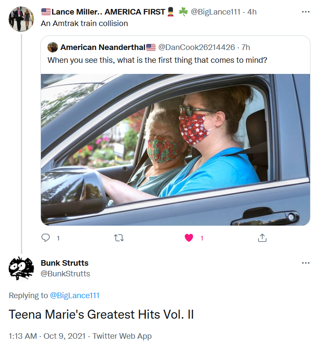Click the American Neanderthal name in quoted tweet

coord(103,47)
